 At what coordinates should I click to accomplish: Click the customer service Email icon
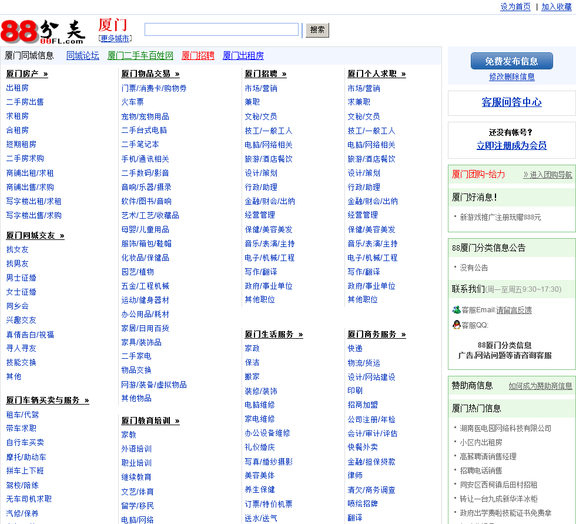point(456,310)
